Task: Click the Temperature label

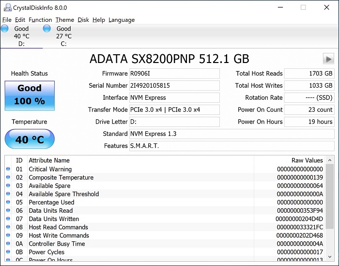Action: (30, 122)
